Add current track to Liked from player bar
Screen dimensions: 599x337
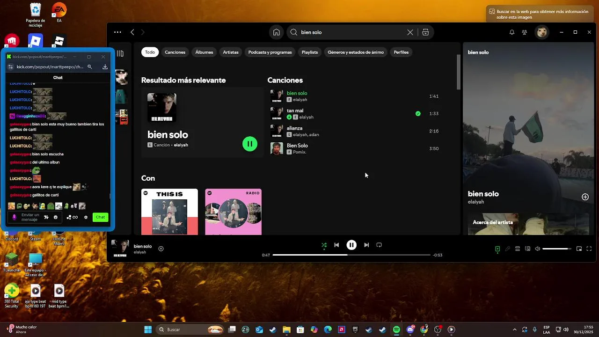point(161,249)
